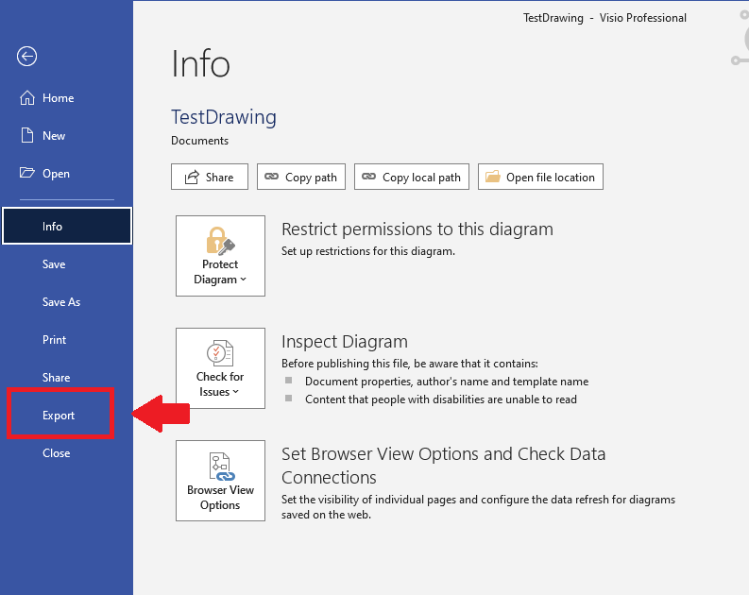The height and width of the screenshot is (595, 749).
Task: Choose Open from the sidebar
Action: [x=66, y=174]
